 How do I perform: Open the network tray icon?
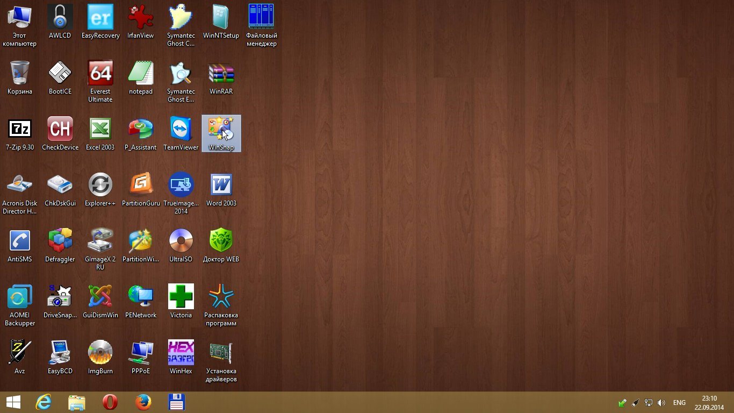649,403
